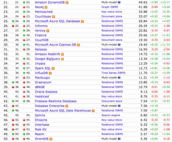
Task: Open the Netezza link
Action: 41,50
